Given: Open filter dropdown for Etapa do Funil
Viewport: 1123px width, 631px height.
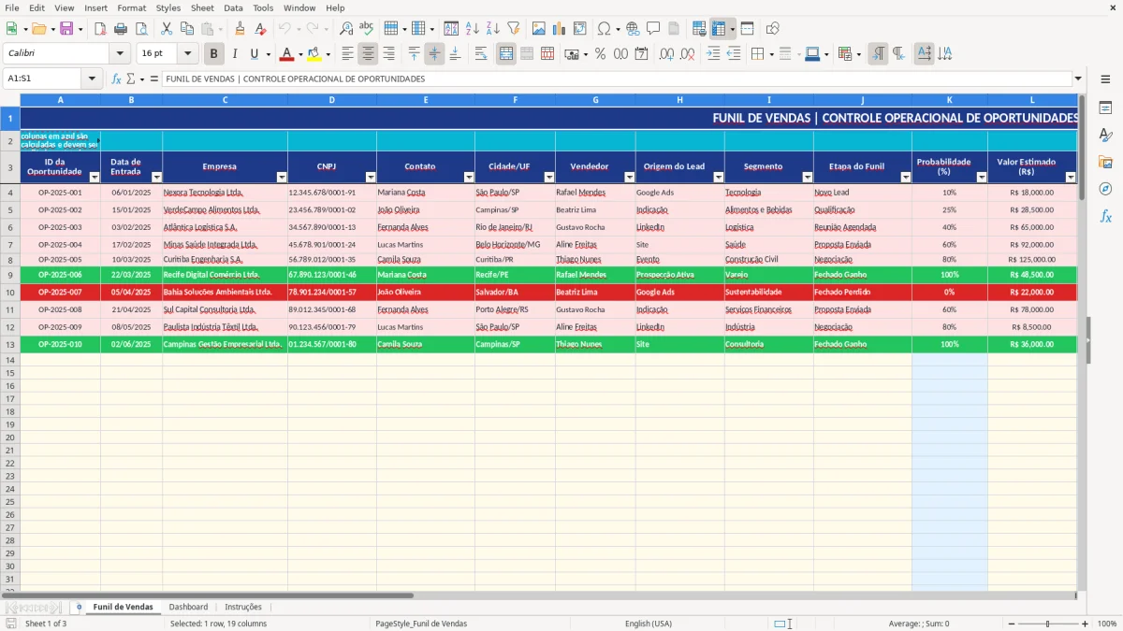Looking at the screenshot, I should [906, 177].
